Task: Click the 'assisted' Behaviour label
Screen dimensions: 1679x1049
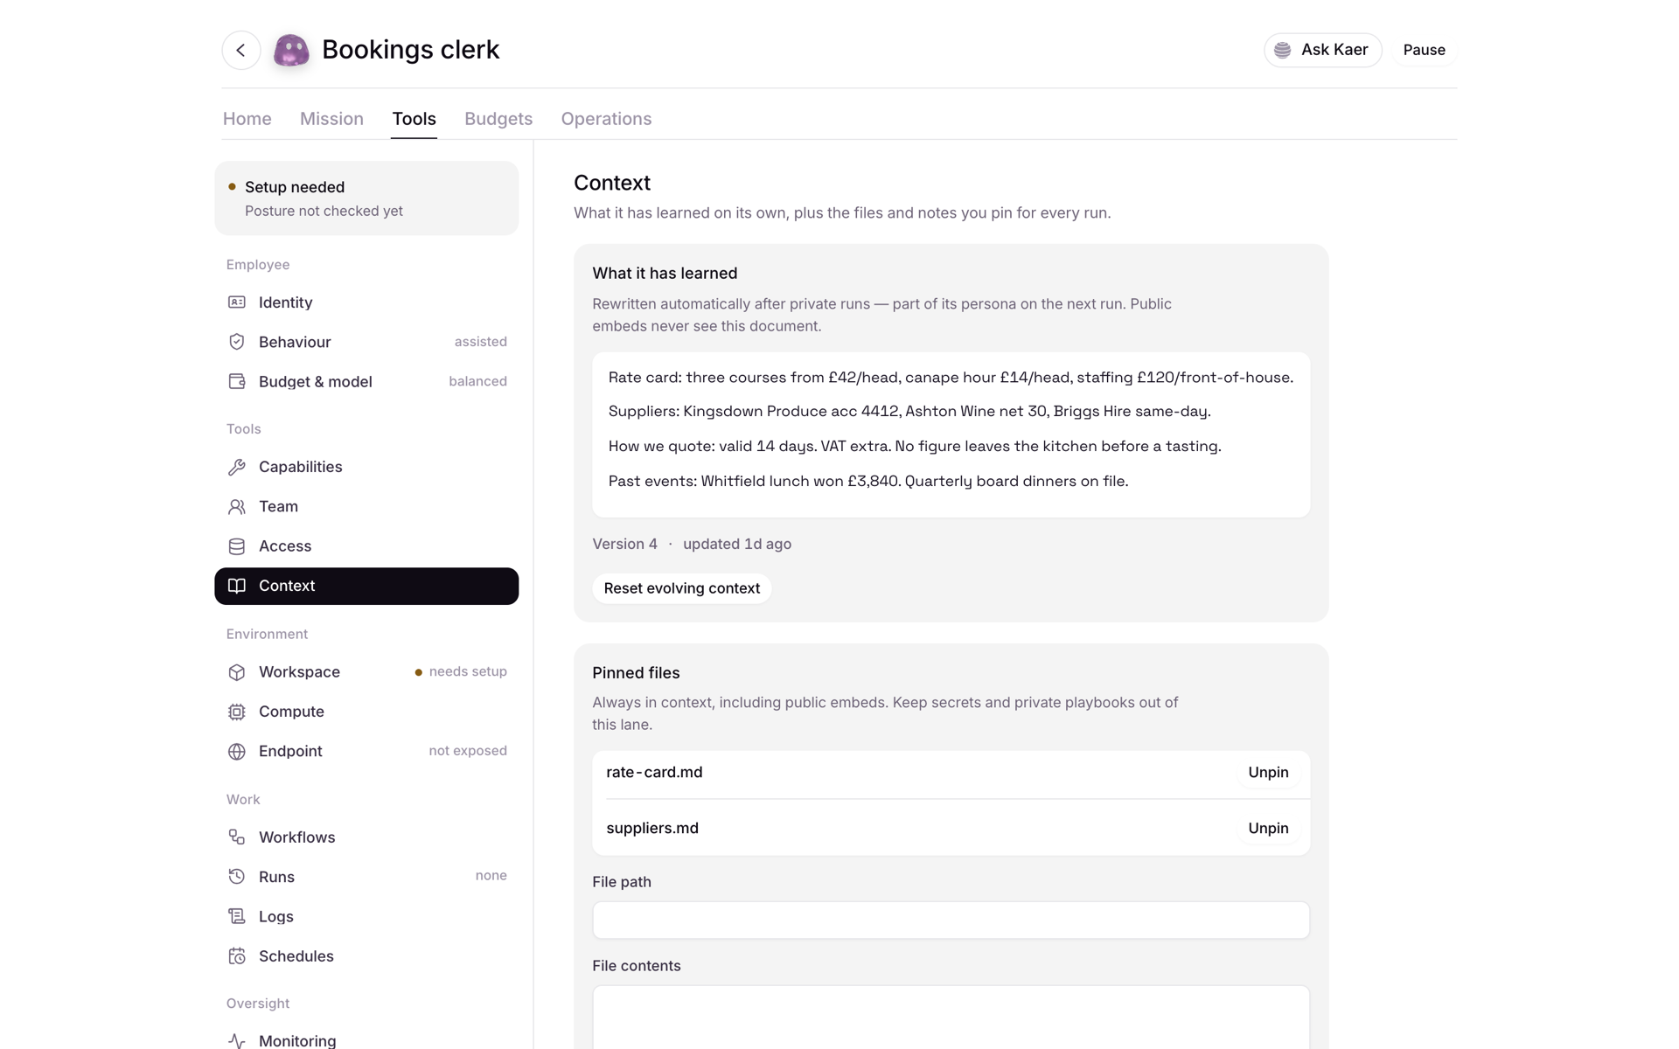Action: (480, 342)
